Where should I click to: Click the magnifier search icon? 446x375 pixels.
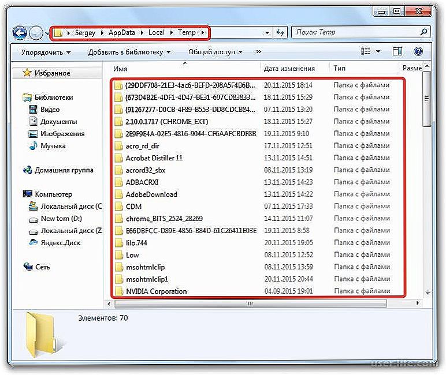pos(424,32)
